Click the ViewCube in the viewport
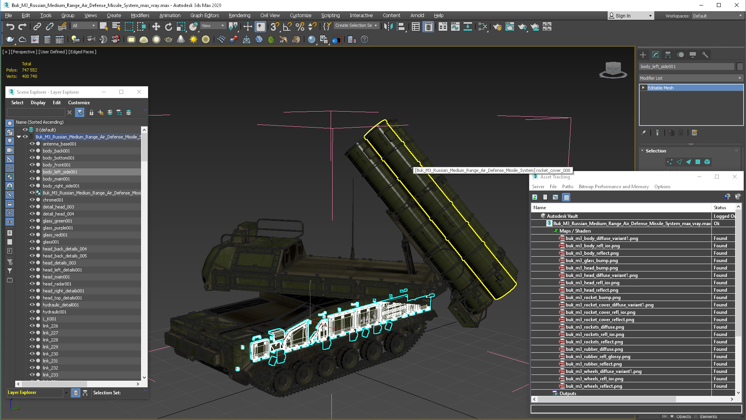Image resolution: width=746 pixels, height=420 pixels. [x=613, y=70]
